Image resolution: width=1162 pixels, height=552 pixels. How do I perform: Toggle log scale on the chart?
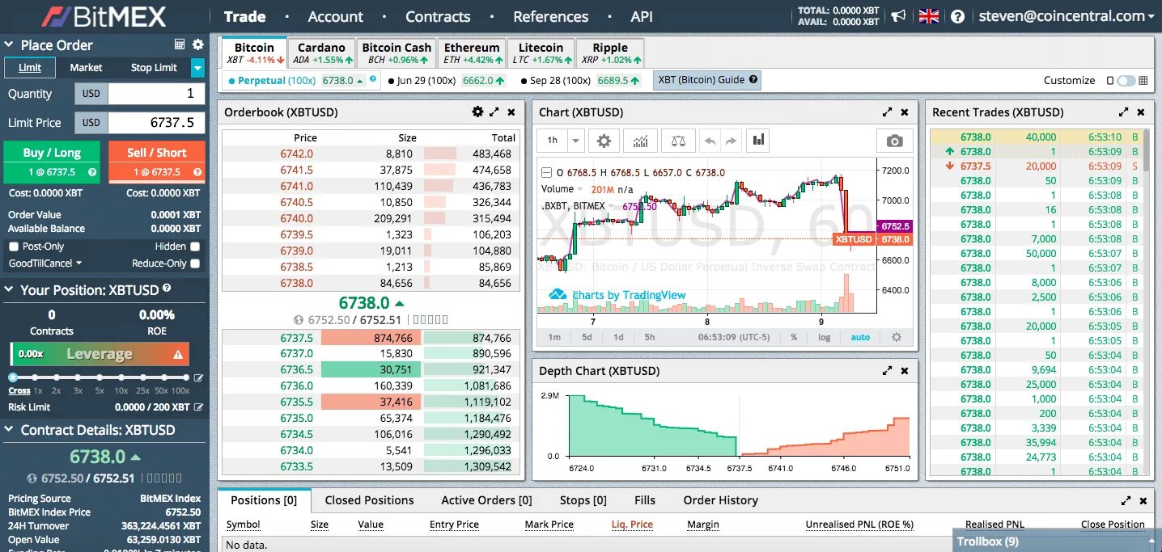click(825, 337)
